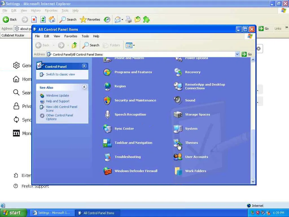Open History menu in Internet Explorer

click(36, 10)
